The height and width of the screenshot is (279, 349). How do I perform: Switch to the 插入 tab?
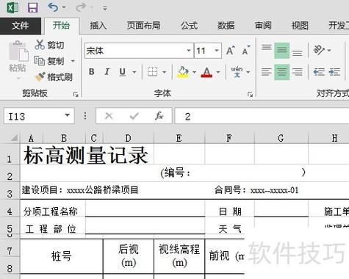click(98, 26)
